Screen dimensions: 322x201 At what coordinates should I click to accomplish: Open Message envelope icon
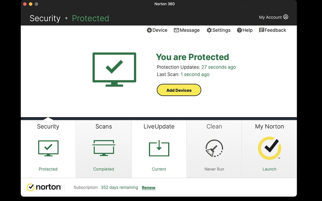[176, 30]
